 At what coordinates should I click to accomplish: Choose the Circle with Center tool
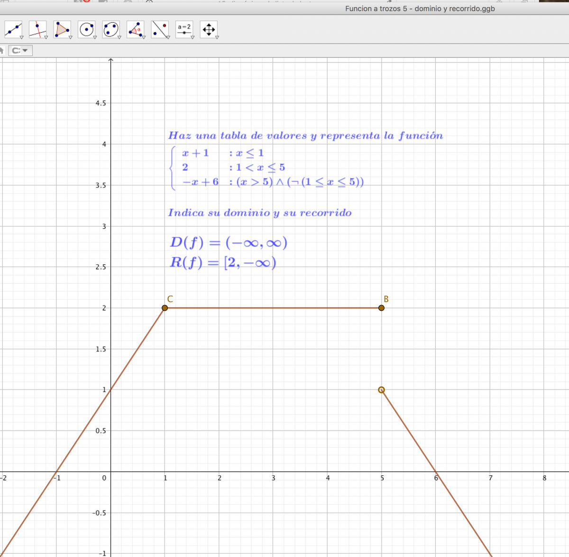pyautogui.click(x=86, y=29)
